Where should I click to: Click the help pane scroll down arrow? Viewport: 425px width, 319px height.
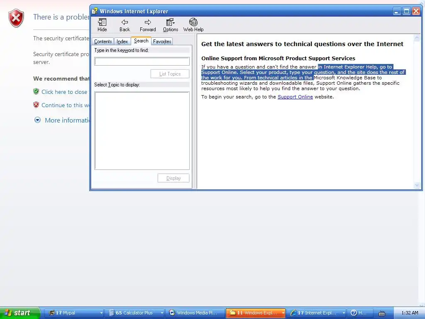(417, 185)
